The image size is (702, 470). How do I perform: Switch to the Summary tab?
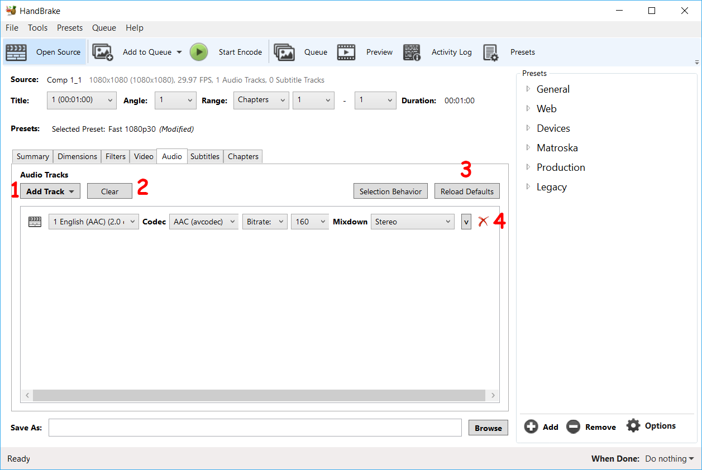33,157
